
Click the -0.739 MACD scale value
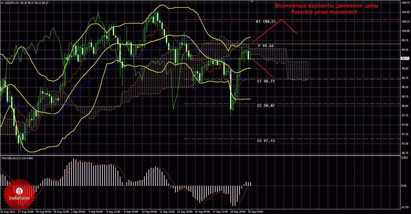404,207
